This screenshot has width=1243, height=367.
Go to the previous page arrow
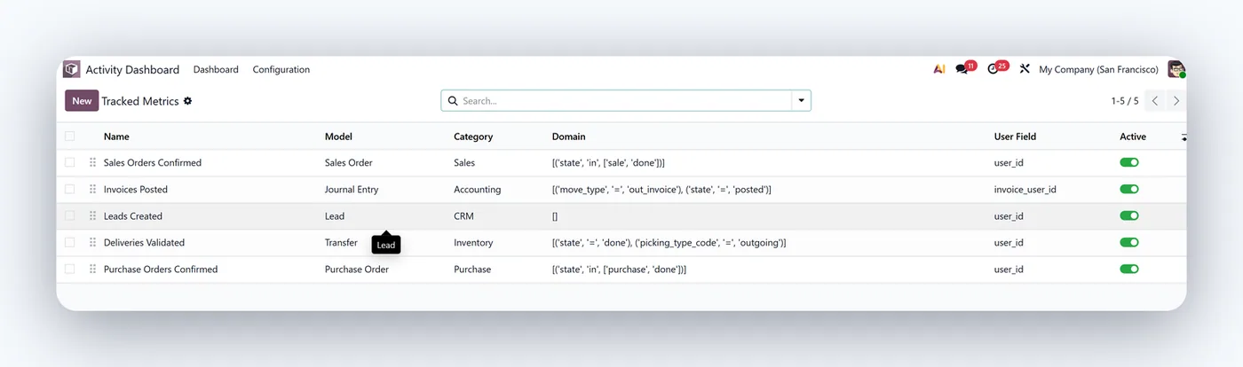click(x=1155, y=101)
